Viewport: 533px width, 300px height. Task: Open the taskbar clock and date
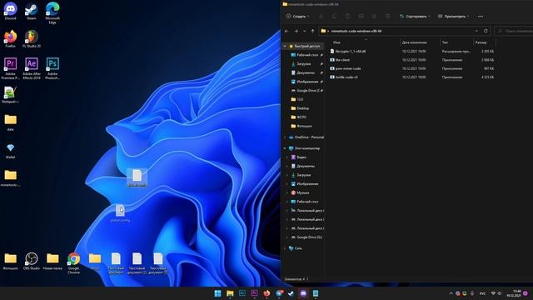pyautogui.click(x=515, y=293)
